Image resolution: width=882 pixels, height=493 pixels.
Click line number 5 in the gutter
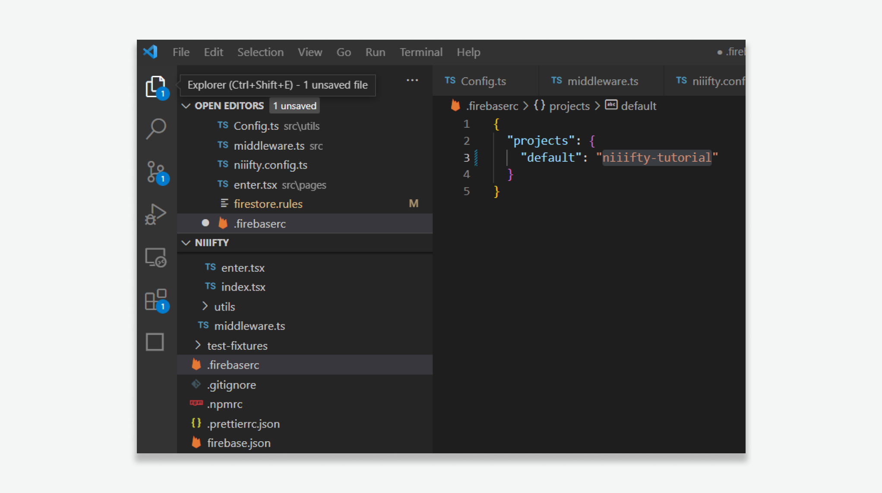coord(466,191)
